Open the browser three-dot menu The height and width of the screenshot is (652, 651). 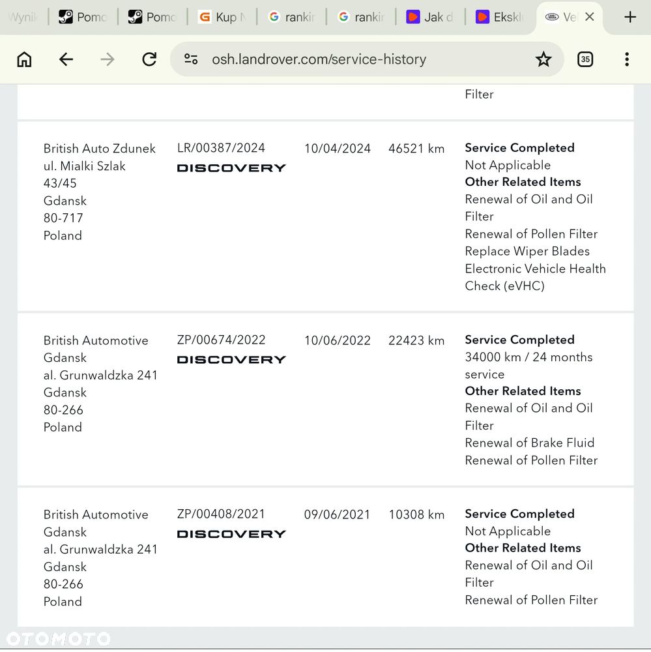coord(627,59)
